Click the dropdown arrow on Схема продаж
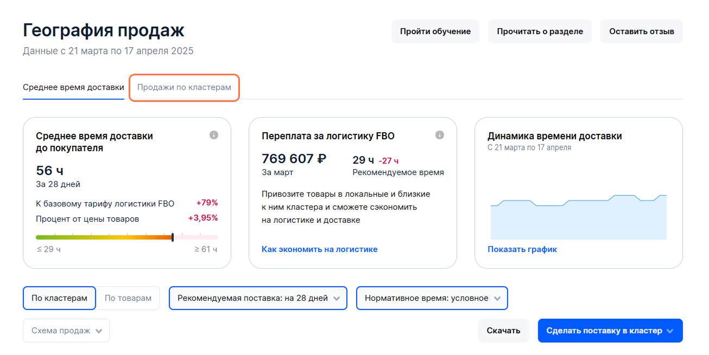The height and width of the screenshot is (355, 709). point(100,331)
